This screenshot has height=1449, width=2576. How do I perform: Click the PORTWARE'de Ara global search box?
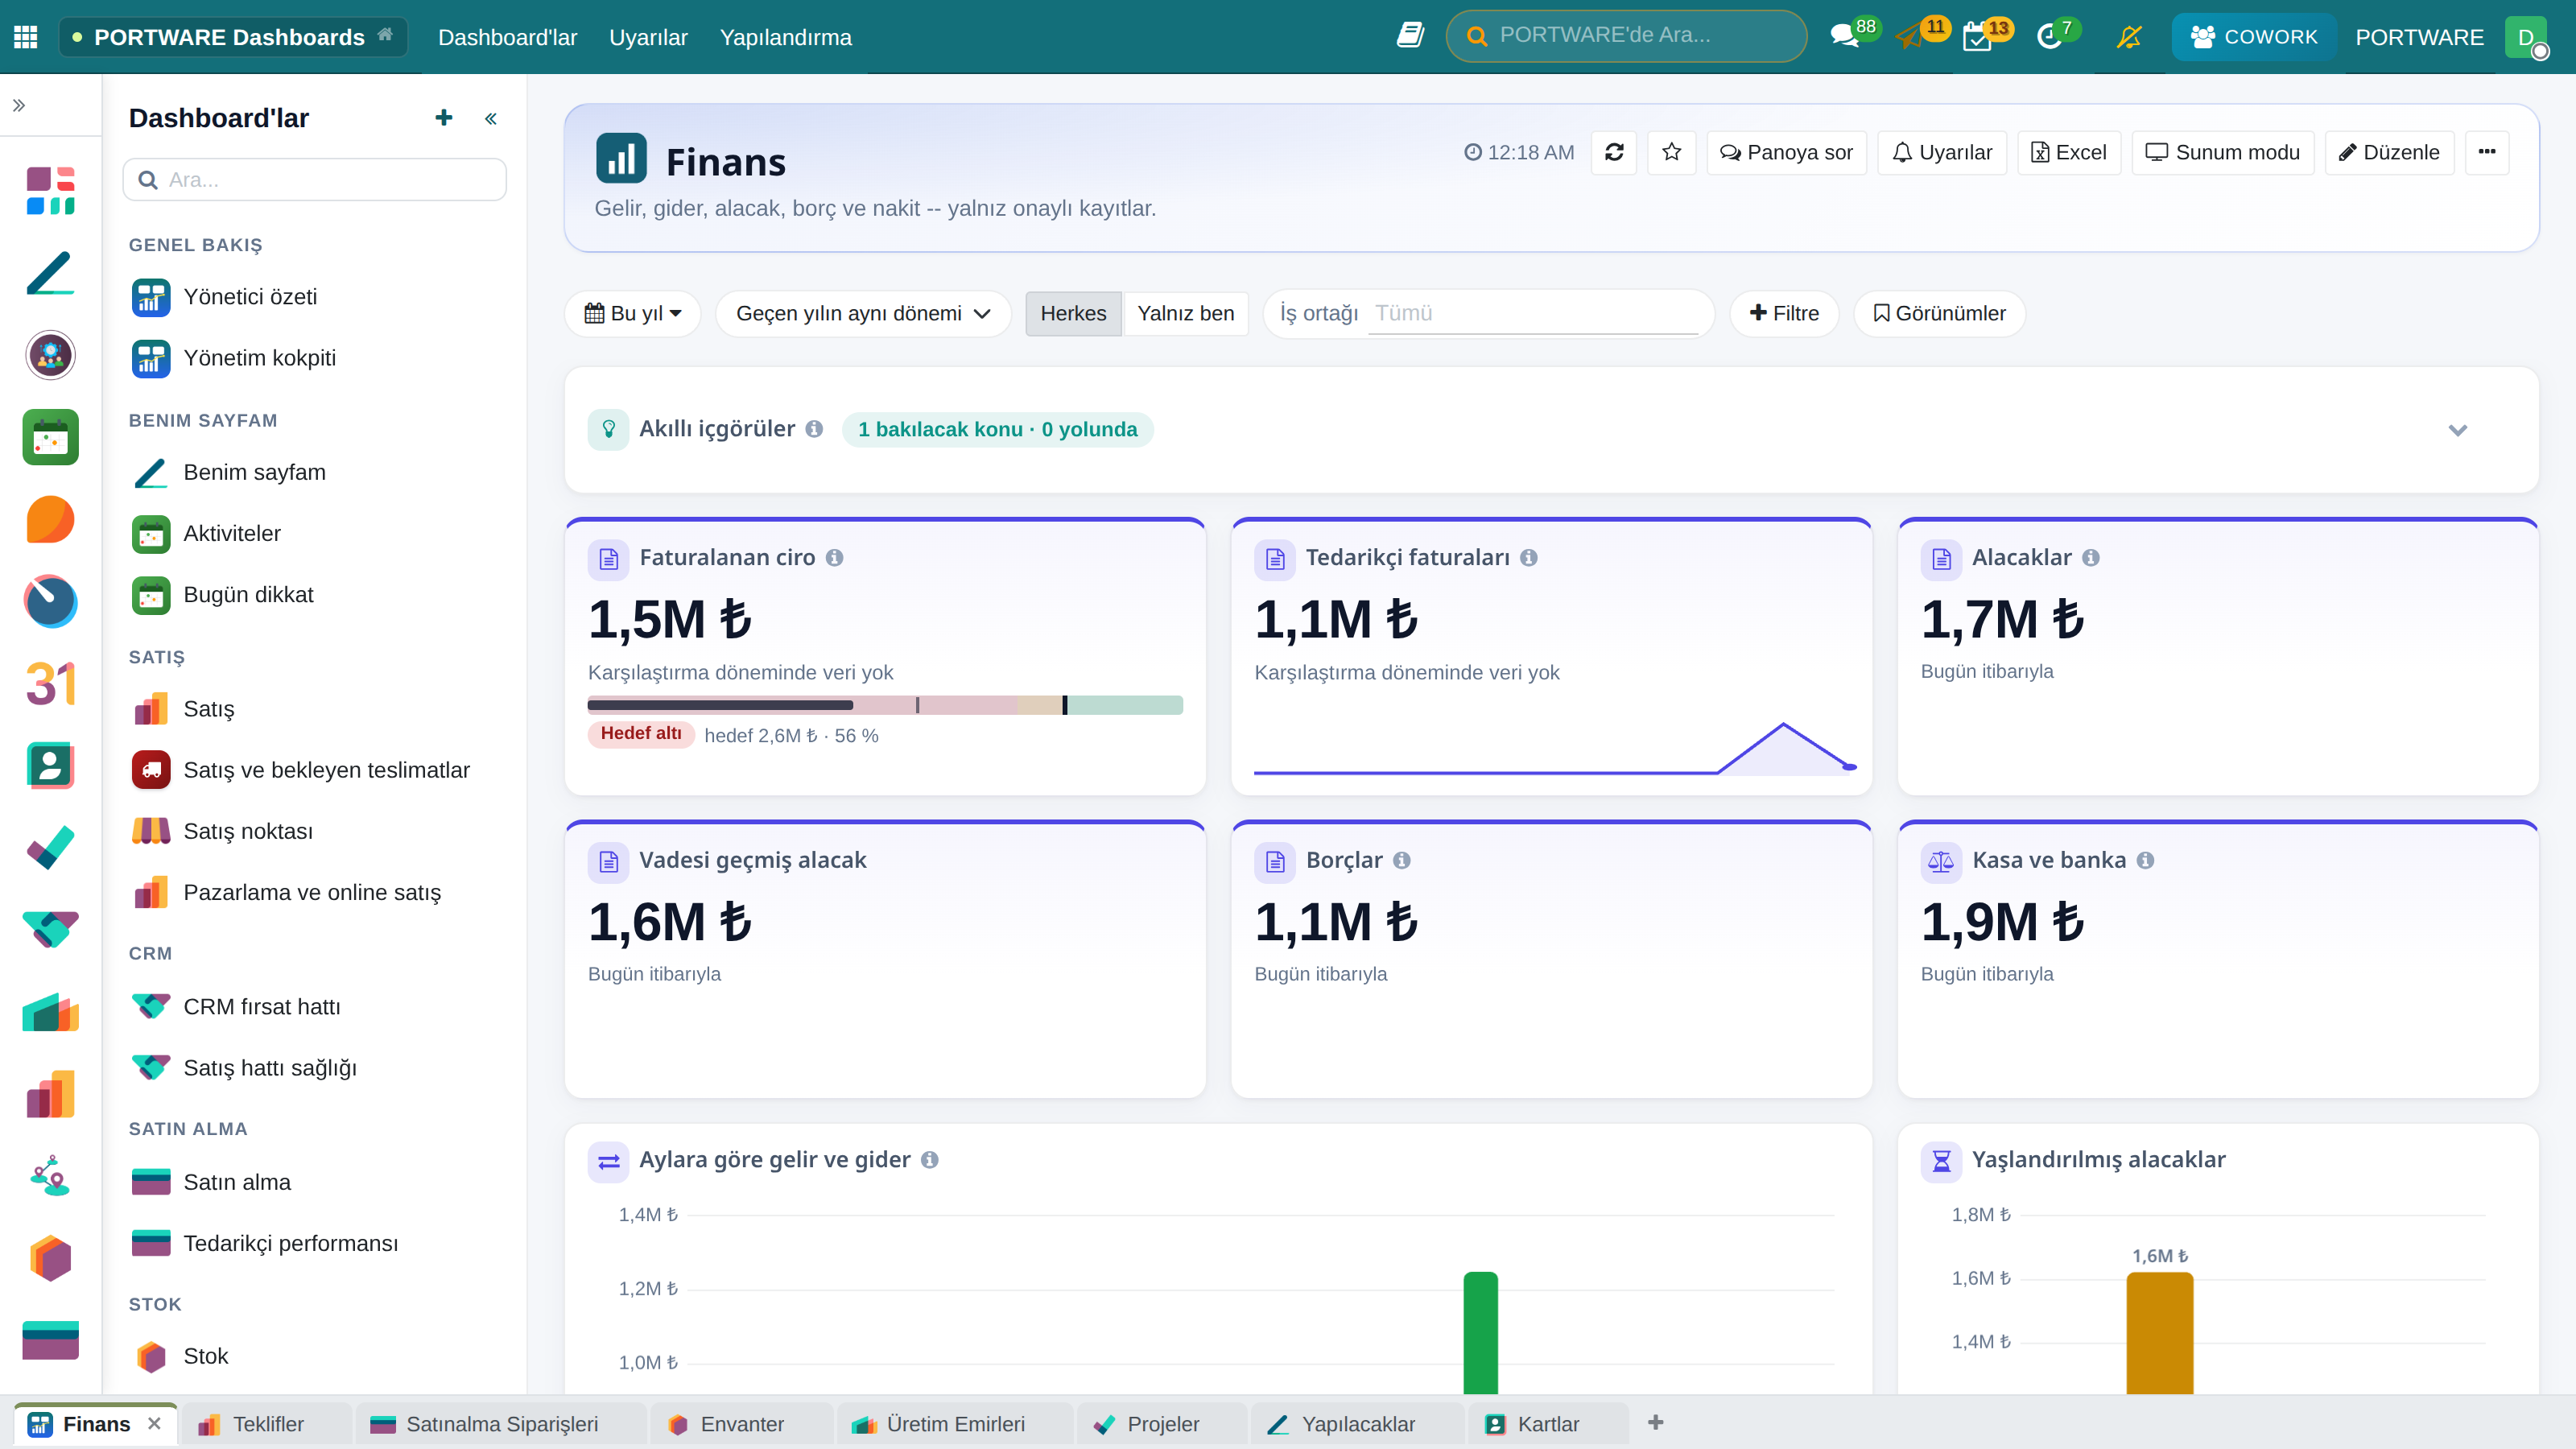pyautogui.click(x=1626, y=36)
